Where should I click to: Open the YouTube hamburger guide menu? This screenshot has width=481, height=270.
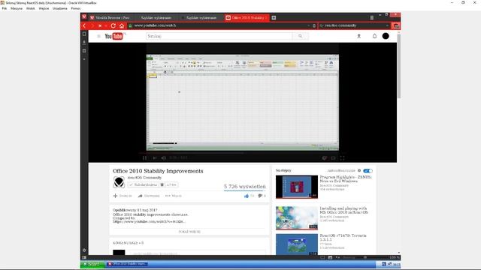(x=98, y=36)
